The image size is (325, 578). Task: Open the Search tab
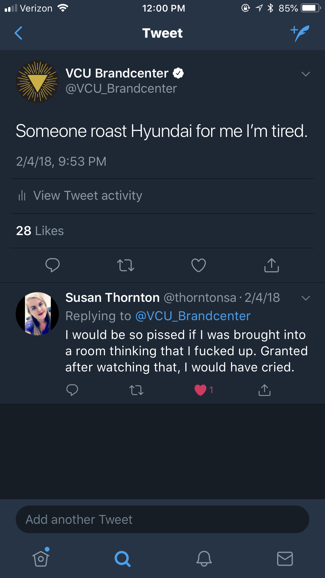point(122,559)
